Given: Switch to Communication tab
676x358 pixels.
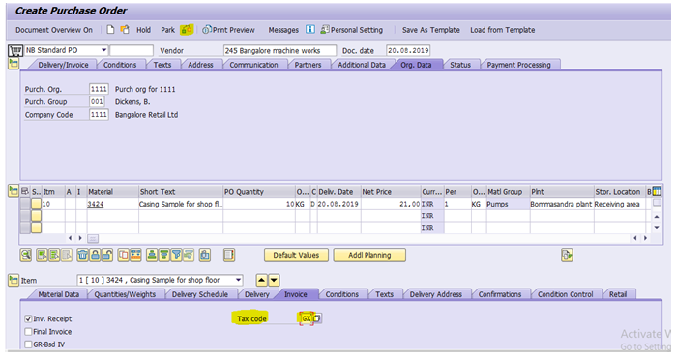Looking at the screenshot, I should [253, 65].
